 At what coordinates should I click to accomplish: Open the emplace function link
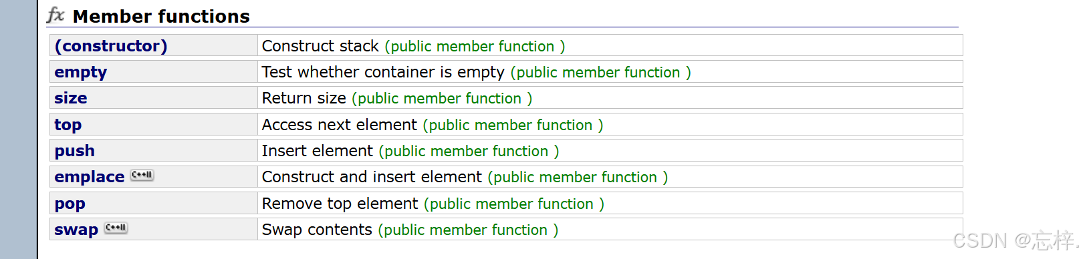(x=90, y=177)
